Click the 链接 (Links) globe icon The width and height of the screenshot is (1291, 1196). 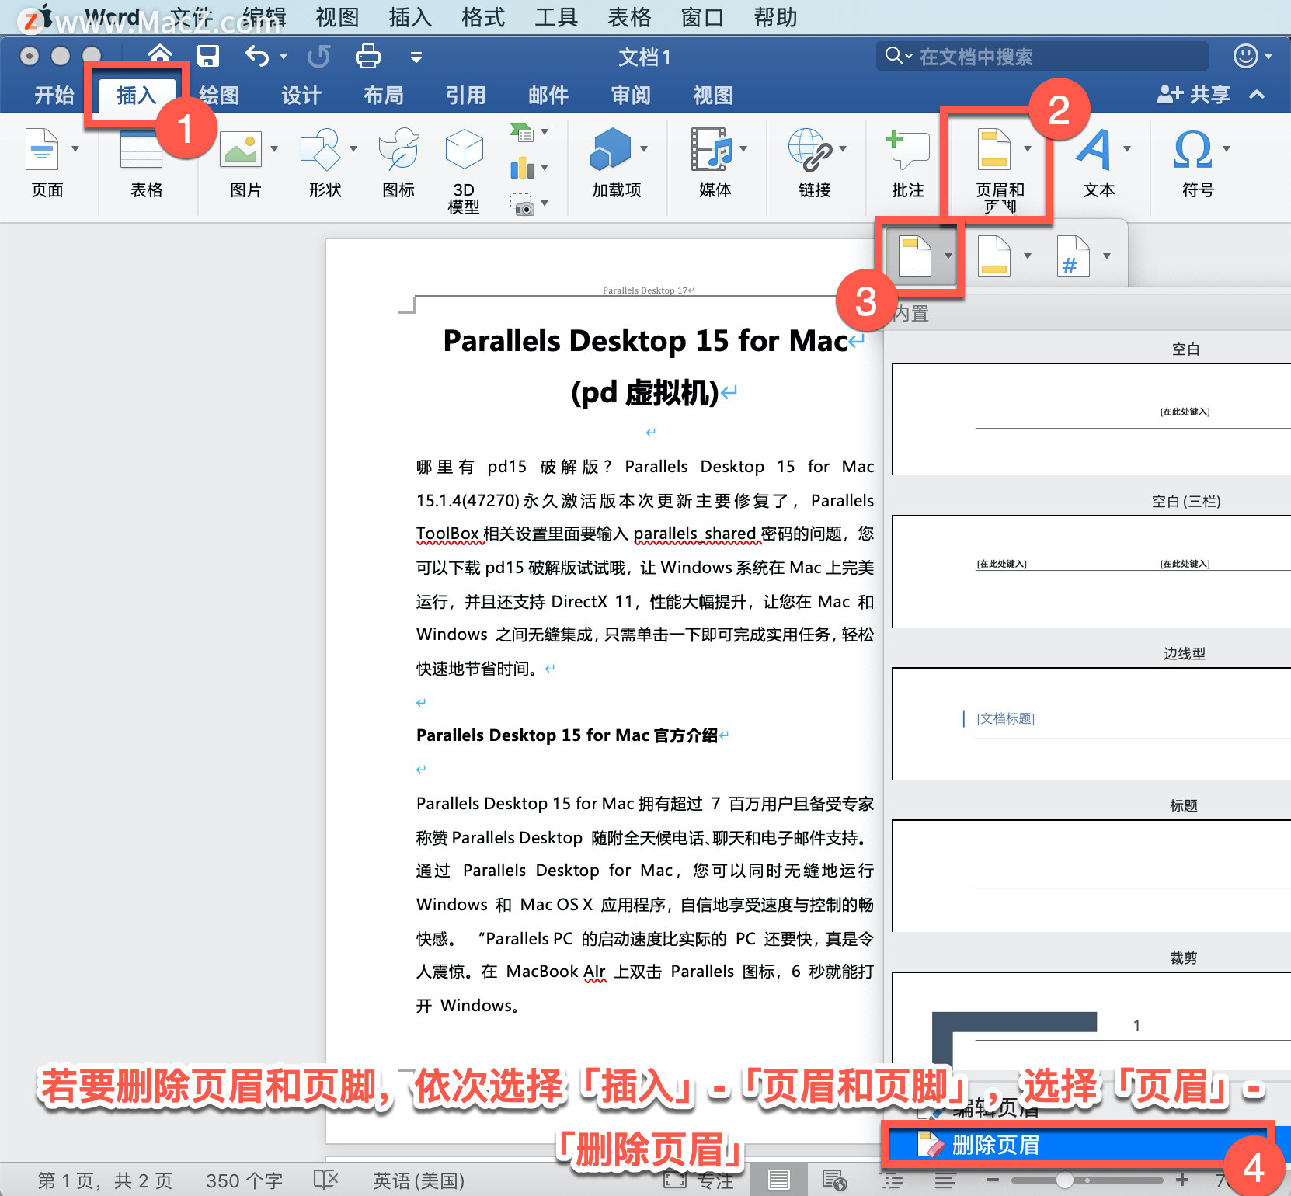809,149
